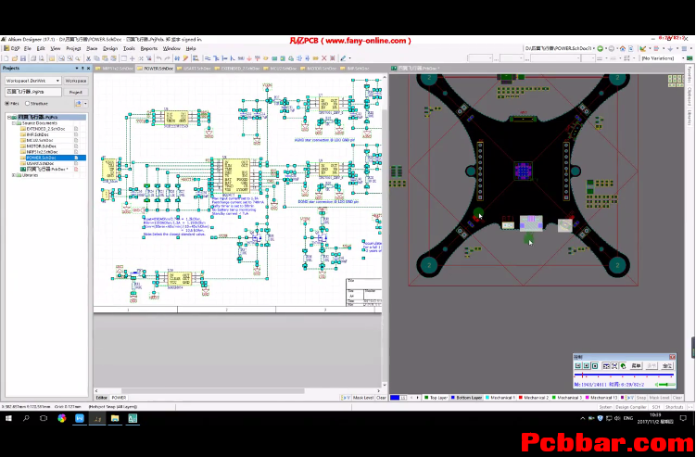Open the No Variations dropdown

coord(683,58)
